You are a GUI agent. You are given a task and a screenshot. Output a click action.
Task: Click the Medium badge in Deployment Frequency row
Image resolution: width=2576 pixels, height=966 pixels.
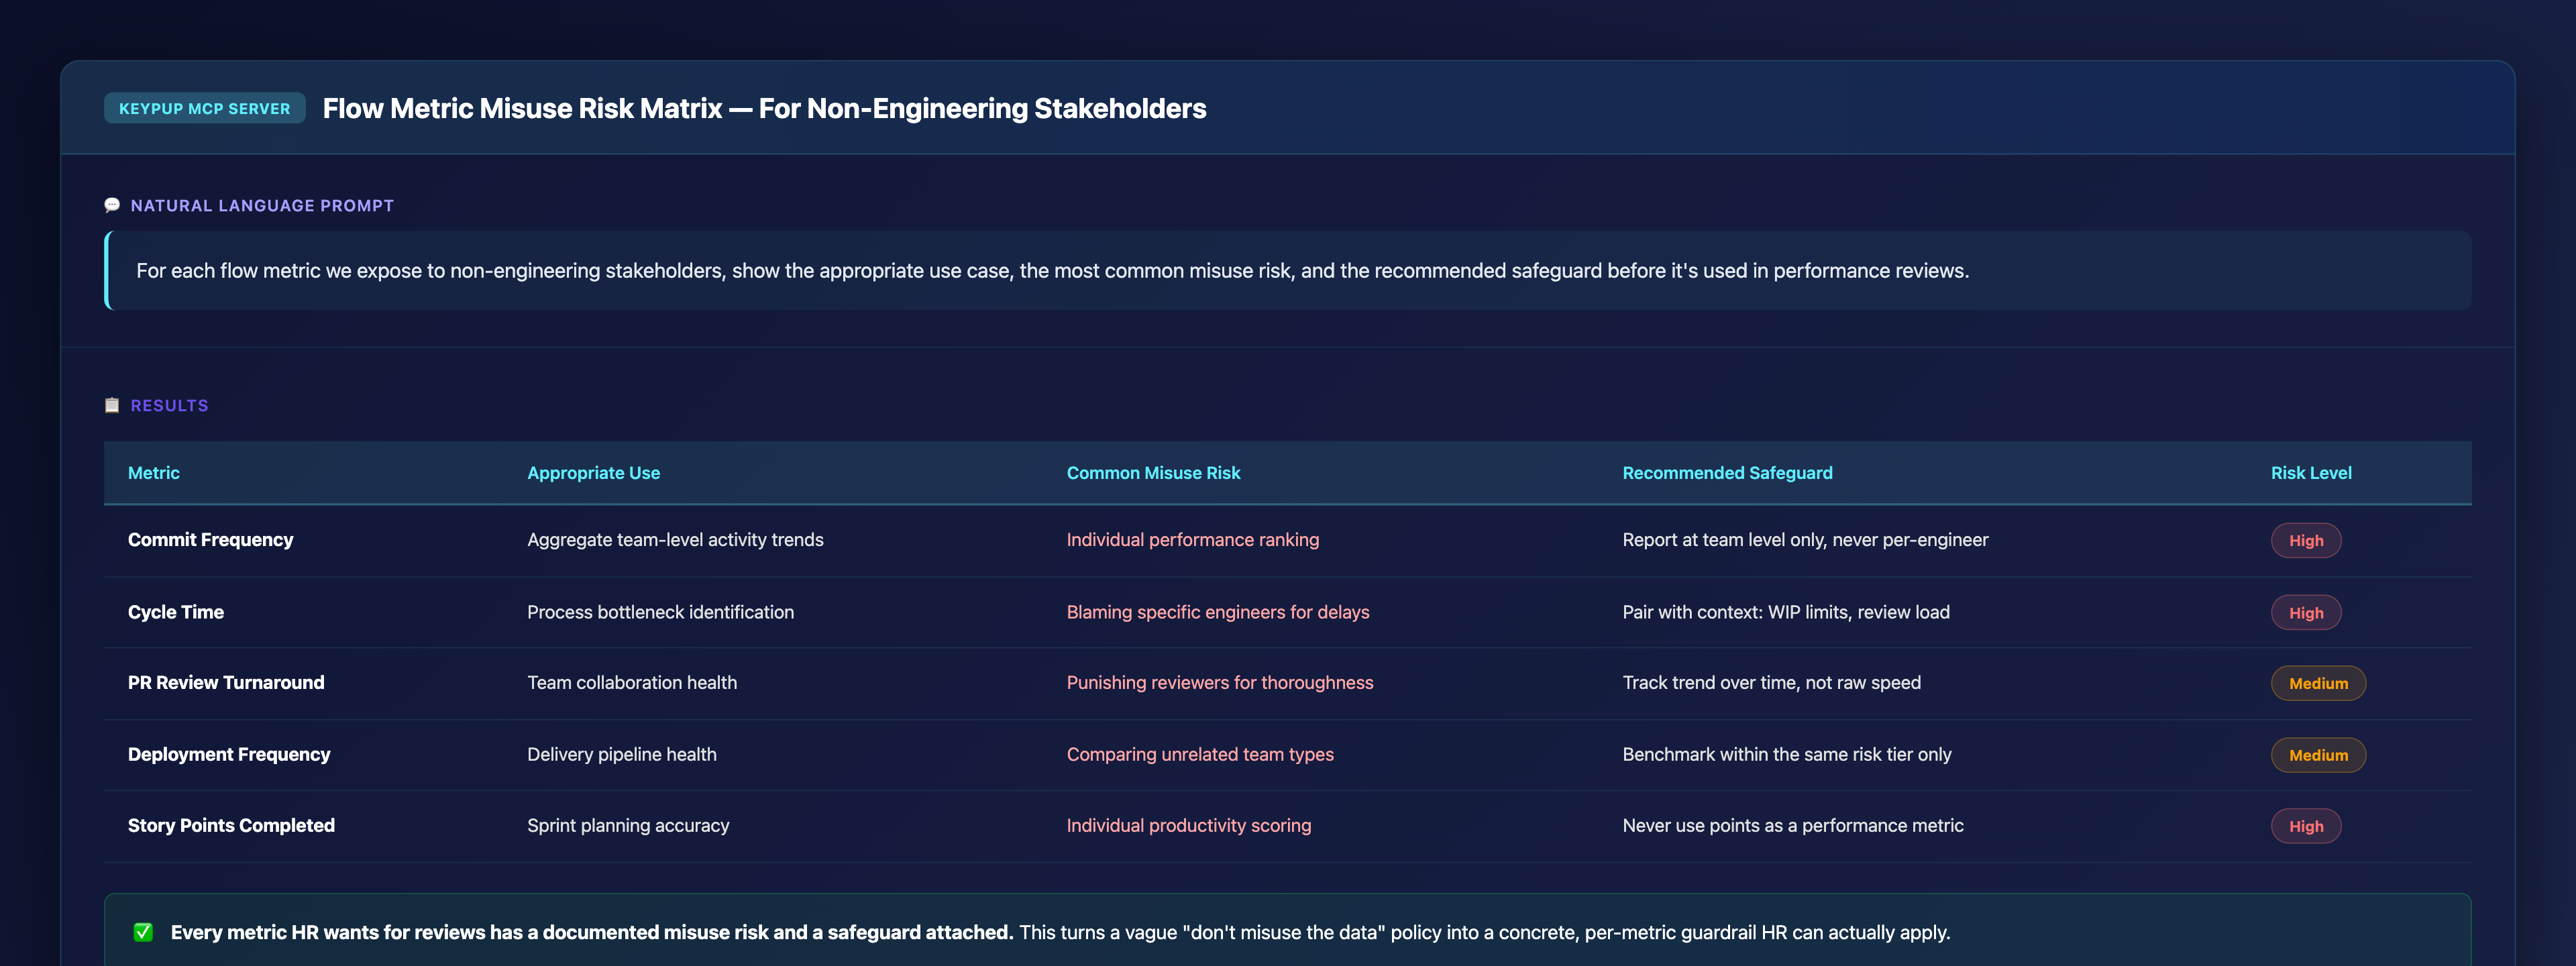2317,755
